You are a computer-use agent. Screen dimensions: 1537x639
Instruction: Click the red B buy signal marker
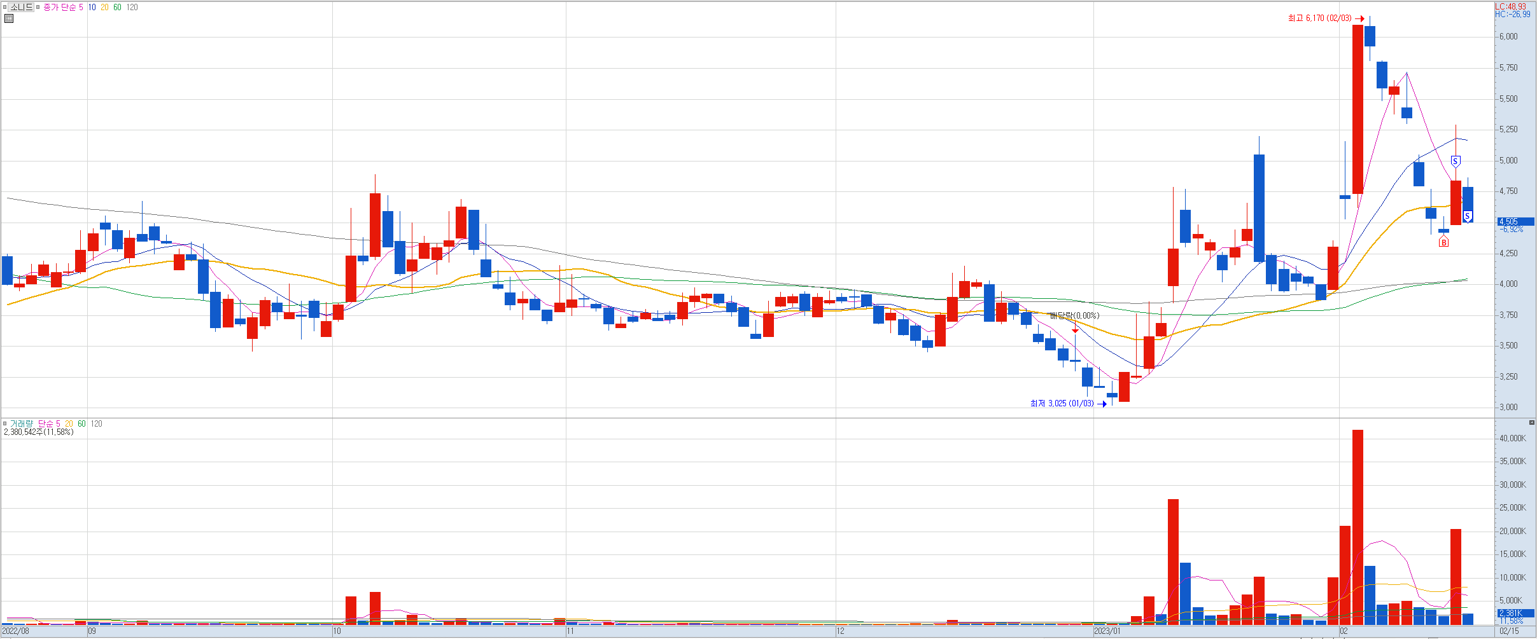(x=1443, y=242)
